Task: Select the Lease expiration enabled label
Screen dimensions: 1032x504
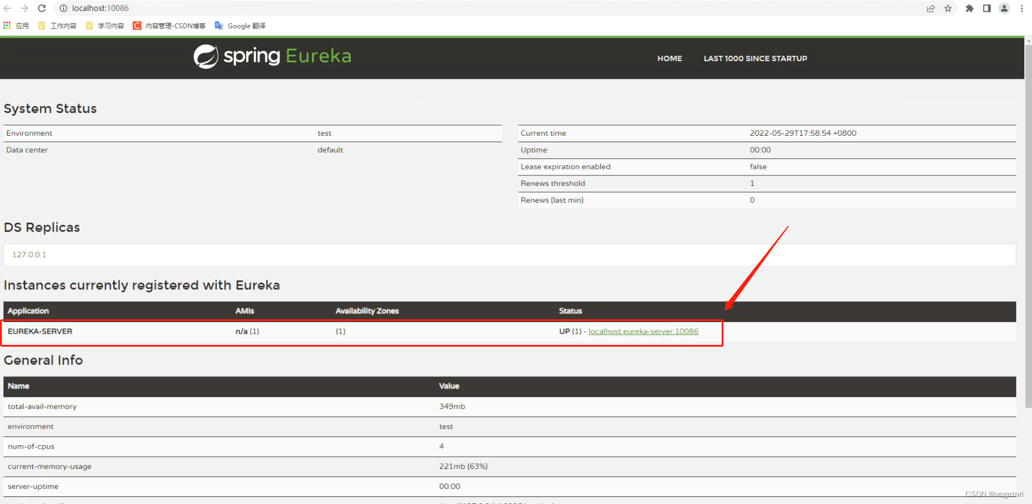Action: 565,167
